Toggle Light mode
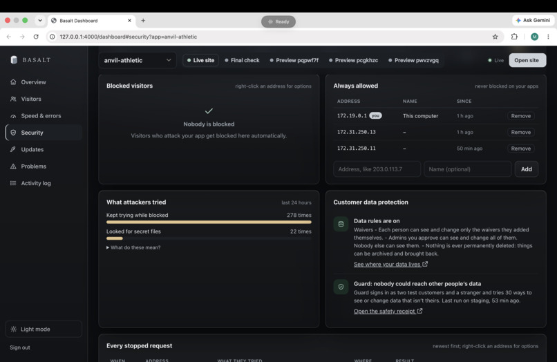Image resolution: width=557 pixels, height=362 pixels. click(x=44, y=330)
